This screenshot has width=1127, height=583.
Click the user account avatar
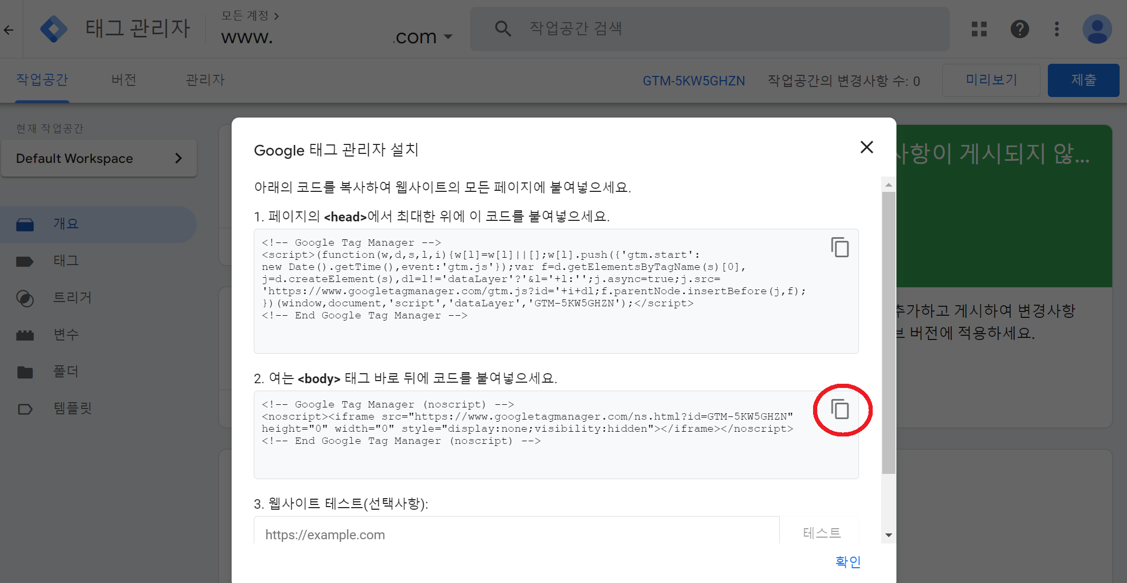(1097, 29)
